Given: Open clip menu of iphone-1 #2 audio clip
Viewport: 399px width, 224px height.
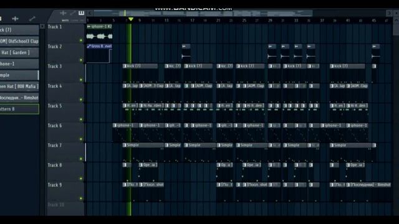Looking at the screenshot, I should point(89,26).
